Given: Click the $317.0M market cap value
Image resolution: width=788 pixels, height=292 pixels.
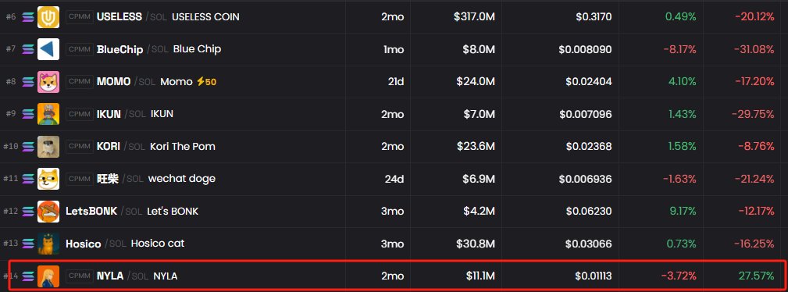Looking at the screenshot, I should pyautogui.click(x=474, y=16).
